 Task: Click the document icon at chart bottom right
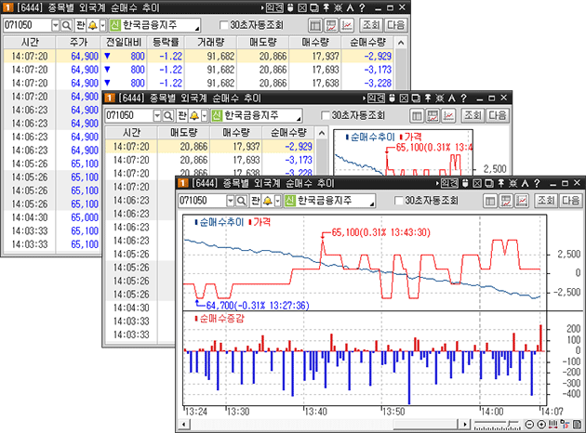click(578, 425)
